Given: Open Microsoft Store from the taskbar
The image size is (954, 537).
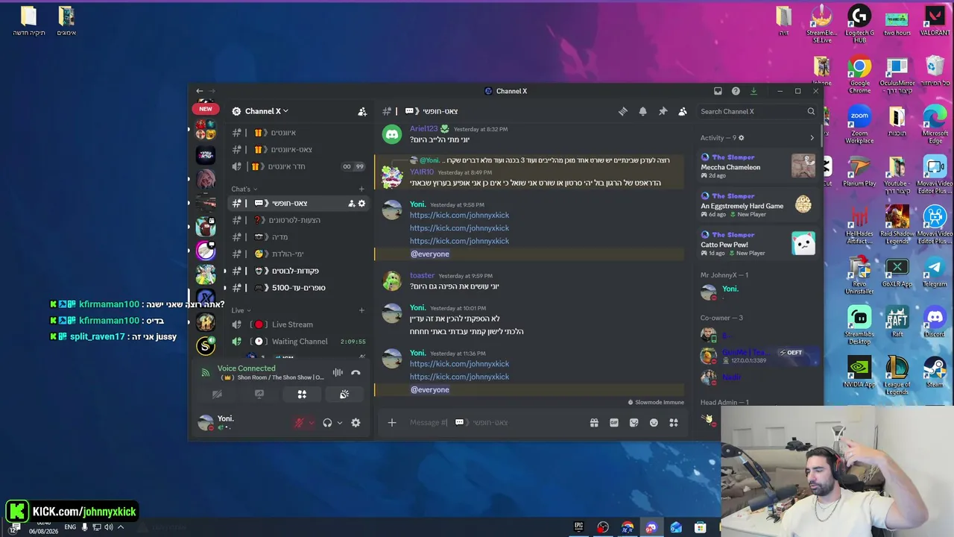Looking at the screenshot, I should click(x=700, y=527).
